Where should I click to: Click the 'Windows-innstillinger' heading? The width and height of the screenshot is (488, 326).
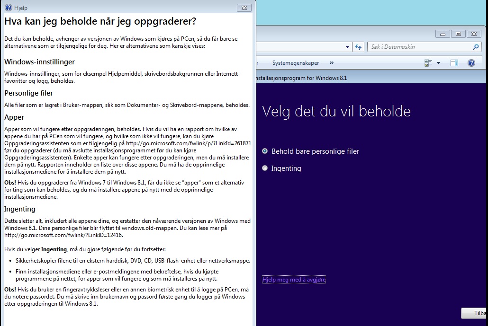(39, 62)
